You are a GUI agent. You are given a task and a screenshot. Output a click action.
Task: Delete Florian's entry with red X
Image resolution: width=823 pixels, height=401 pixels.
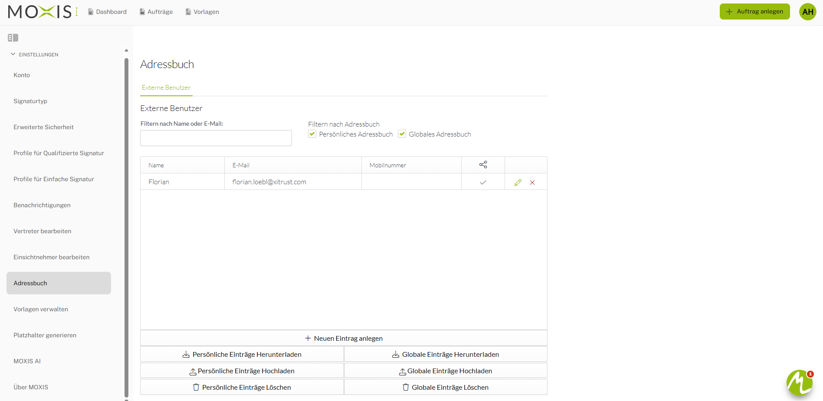(532, 183)
